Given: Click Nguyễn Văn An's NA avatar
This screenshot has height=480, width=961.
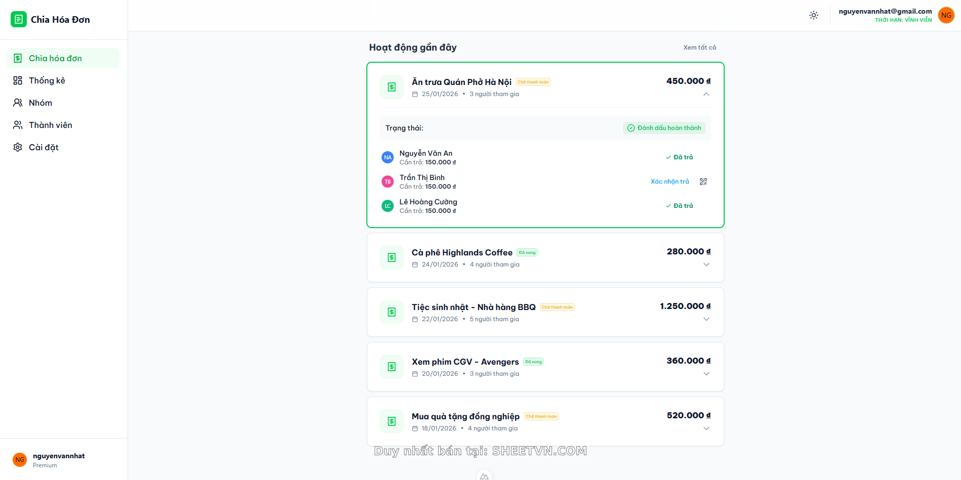Looking at the screenshot, I should click(387, 157).
